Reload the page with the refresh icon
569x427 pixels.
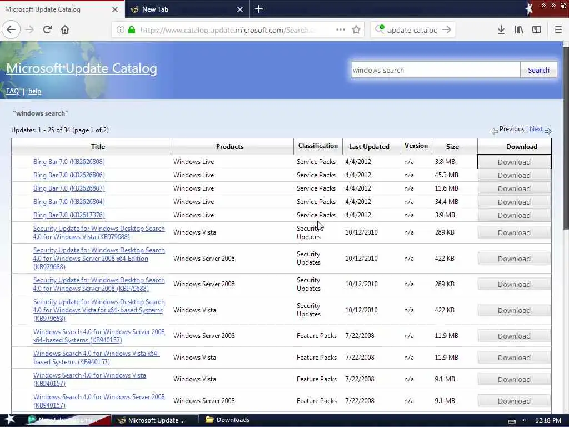pos(47,29)
